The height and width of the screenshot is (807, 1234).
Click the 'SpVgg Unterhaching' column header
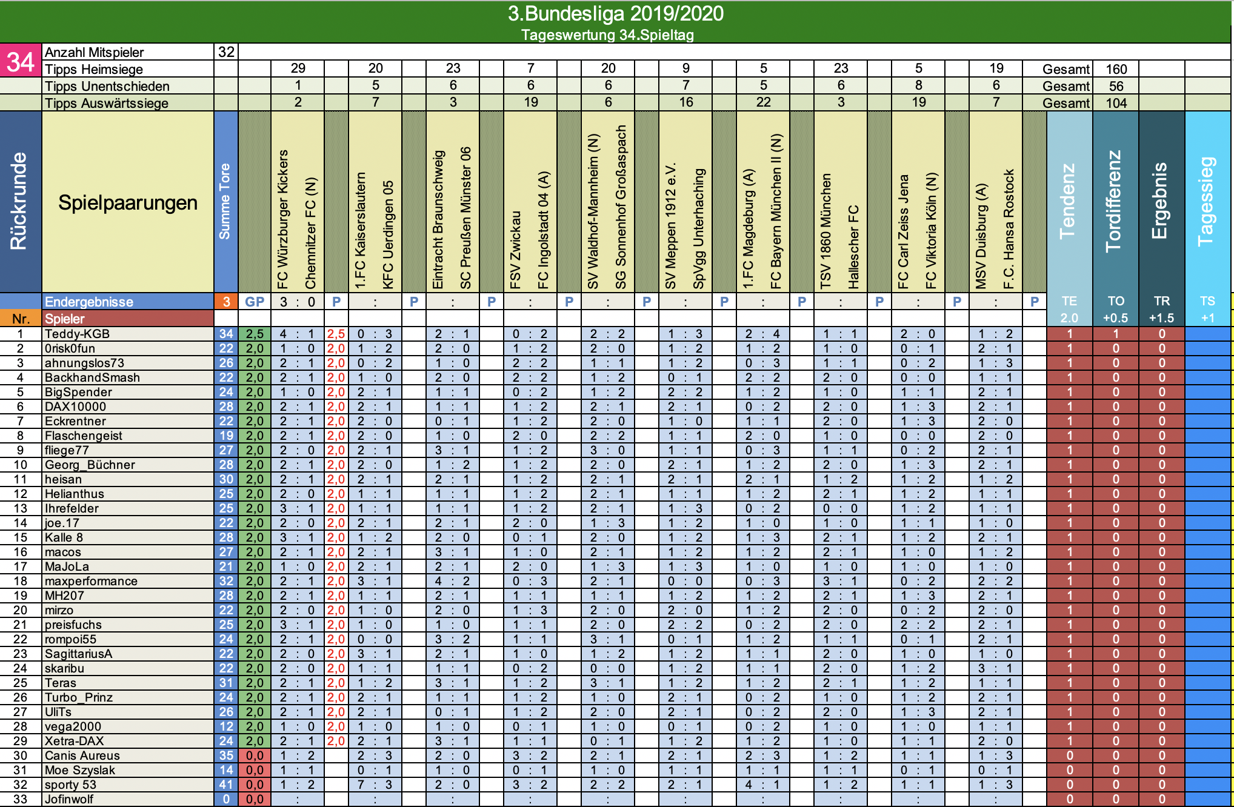pos(699,228)
